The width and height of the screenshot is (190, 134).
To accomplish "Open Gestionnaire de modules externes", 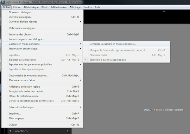I will tap(29, 76).
